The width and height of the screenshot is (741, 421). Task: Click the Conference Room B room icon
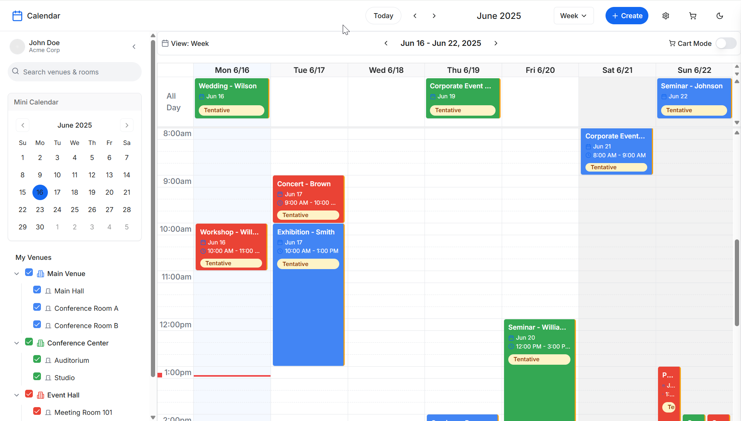point(48,326)
